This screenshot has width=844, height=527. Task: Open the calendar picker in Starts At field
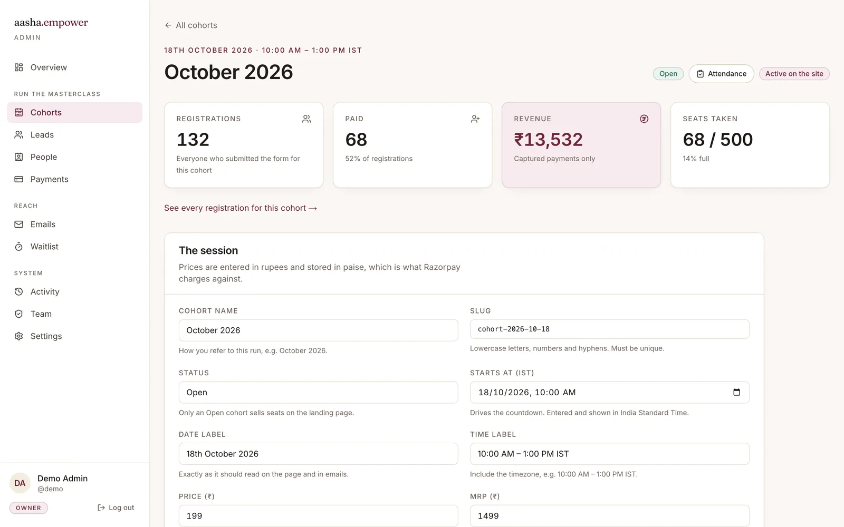737,392
